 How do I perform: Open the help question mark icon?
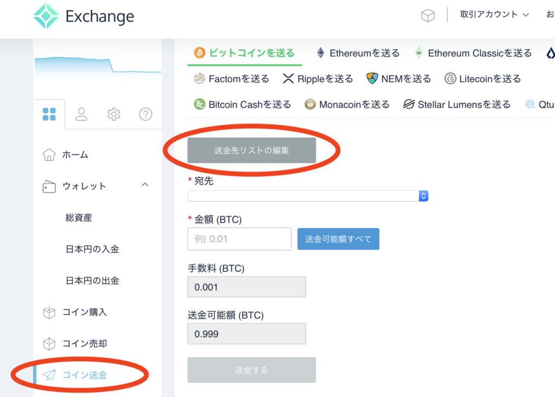click(x=145, y=114)
